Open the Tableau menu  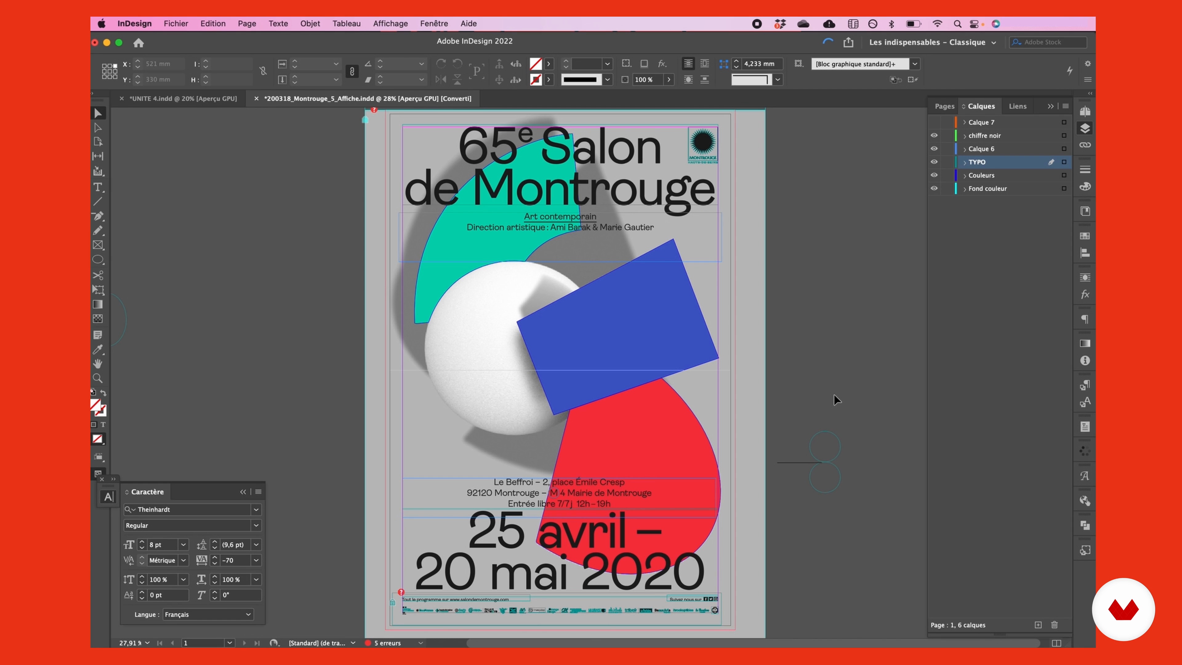click(346, 23)
